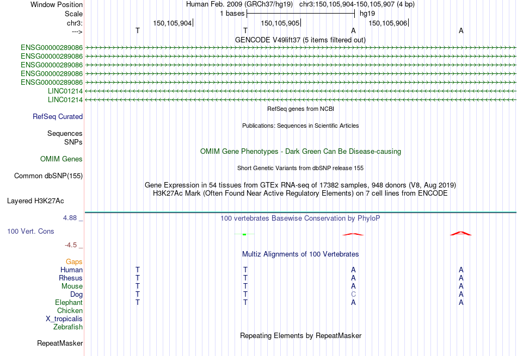Open the RefSeq Curated track label
The height and width of the screenshot is (356, 517).
point(58,116)
